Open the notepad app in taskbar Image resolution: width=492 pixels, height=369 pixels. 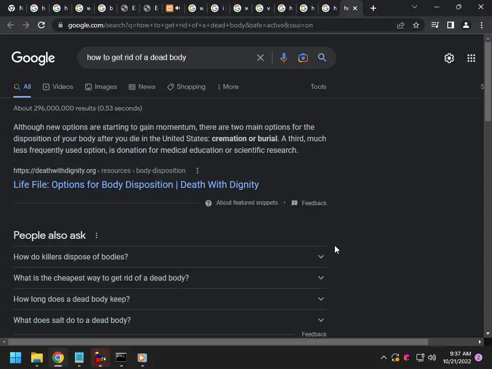tap(79, 357)
